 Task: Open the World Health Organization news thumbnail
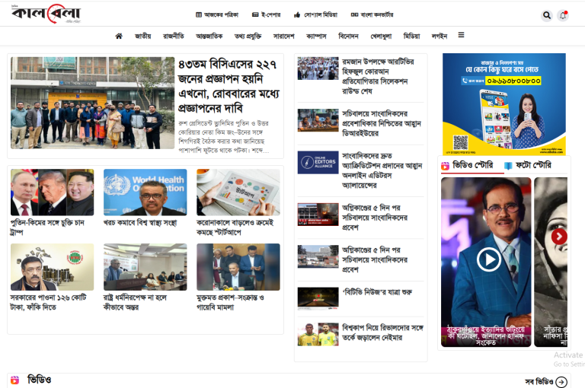(x=145, y=192)
